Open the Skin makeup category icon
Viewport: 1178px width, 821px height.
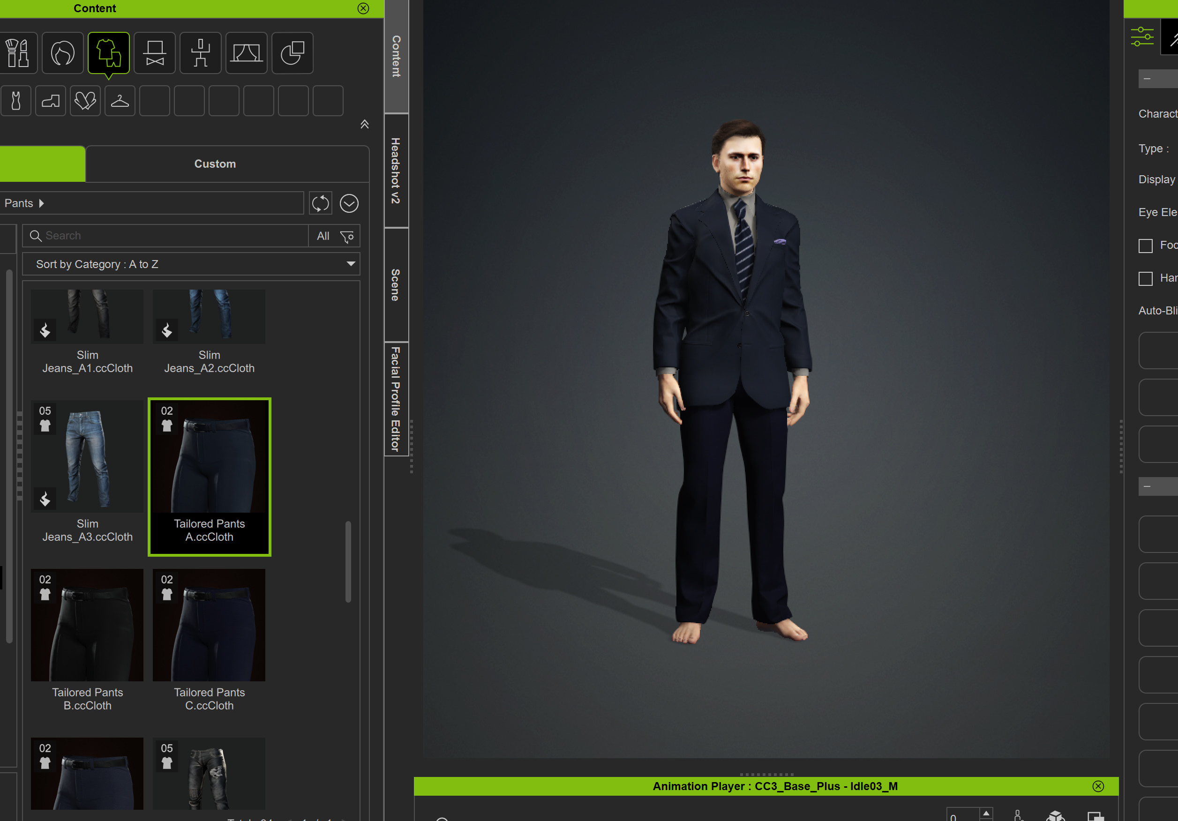coord(18,53)
